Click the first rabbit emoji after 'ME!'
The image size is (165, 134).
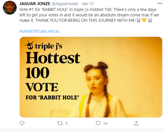point(138,20)
